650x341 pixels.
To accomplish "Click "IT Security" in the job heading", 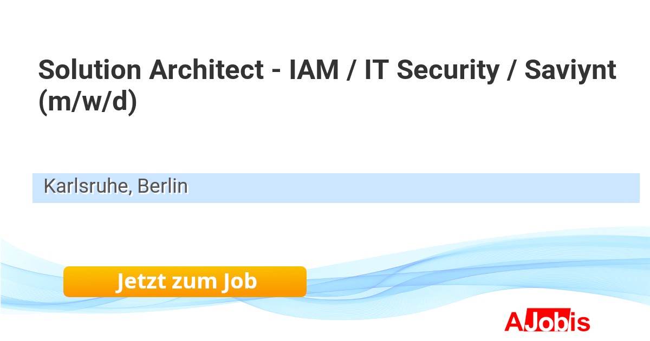I will [x=431, y=71].
